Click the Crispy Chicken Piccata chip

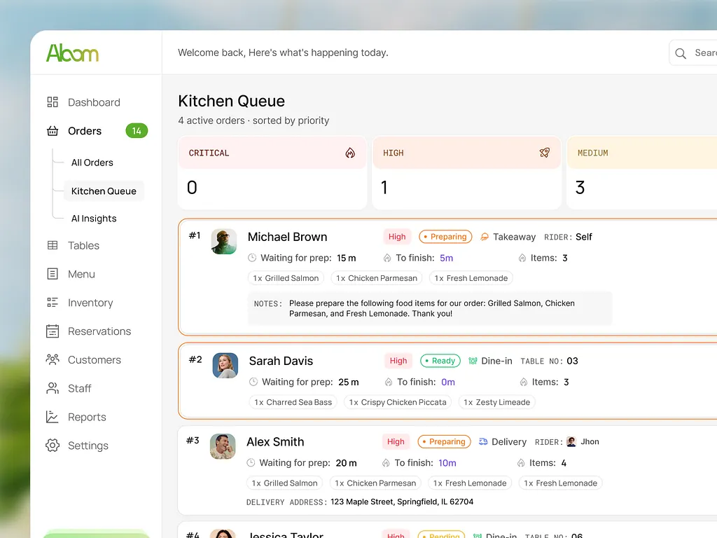click(x=398, y=402)
